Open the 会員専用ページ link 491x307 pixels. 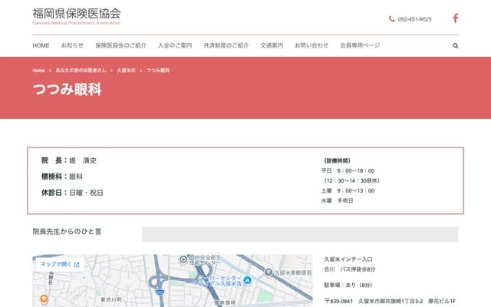(x=360, y=45)
